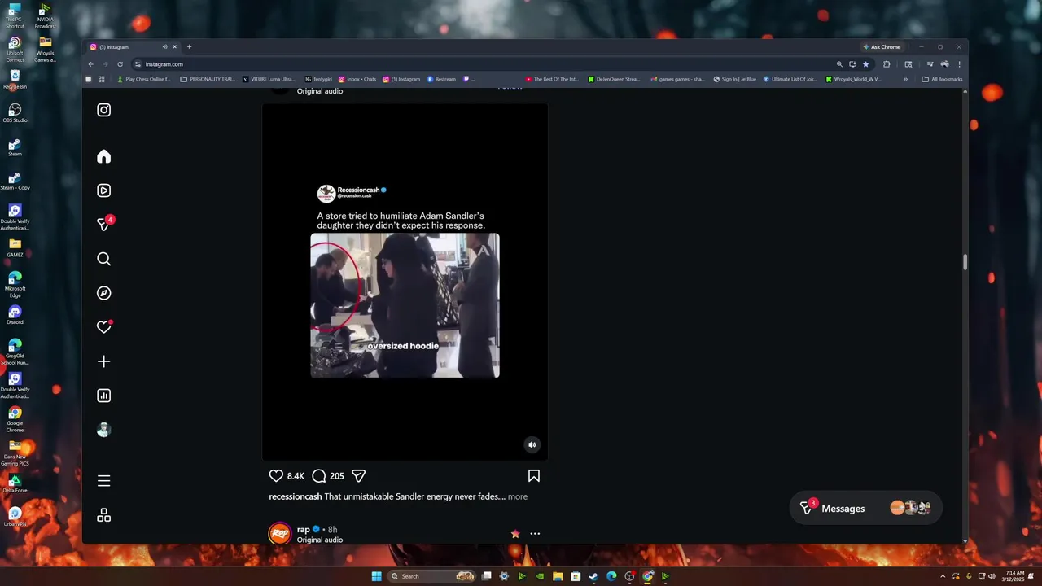
Task: Open Chrome three-dot menu
Action: coord(959,64)
